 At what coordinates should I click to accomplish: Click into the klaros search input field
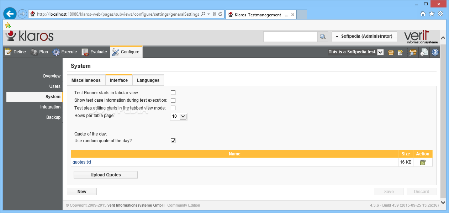(290, 37)
